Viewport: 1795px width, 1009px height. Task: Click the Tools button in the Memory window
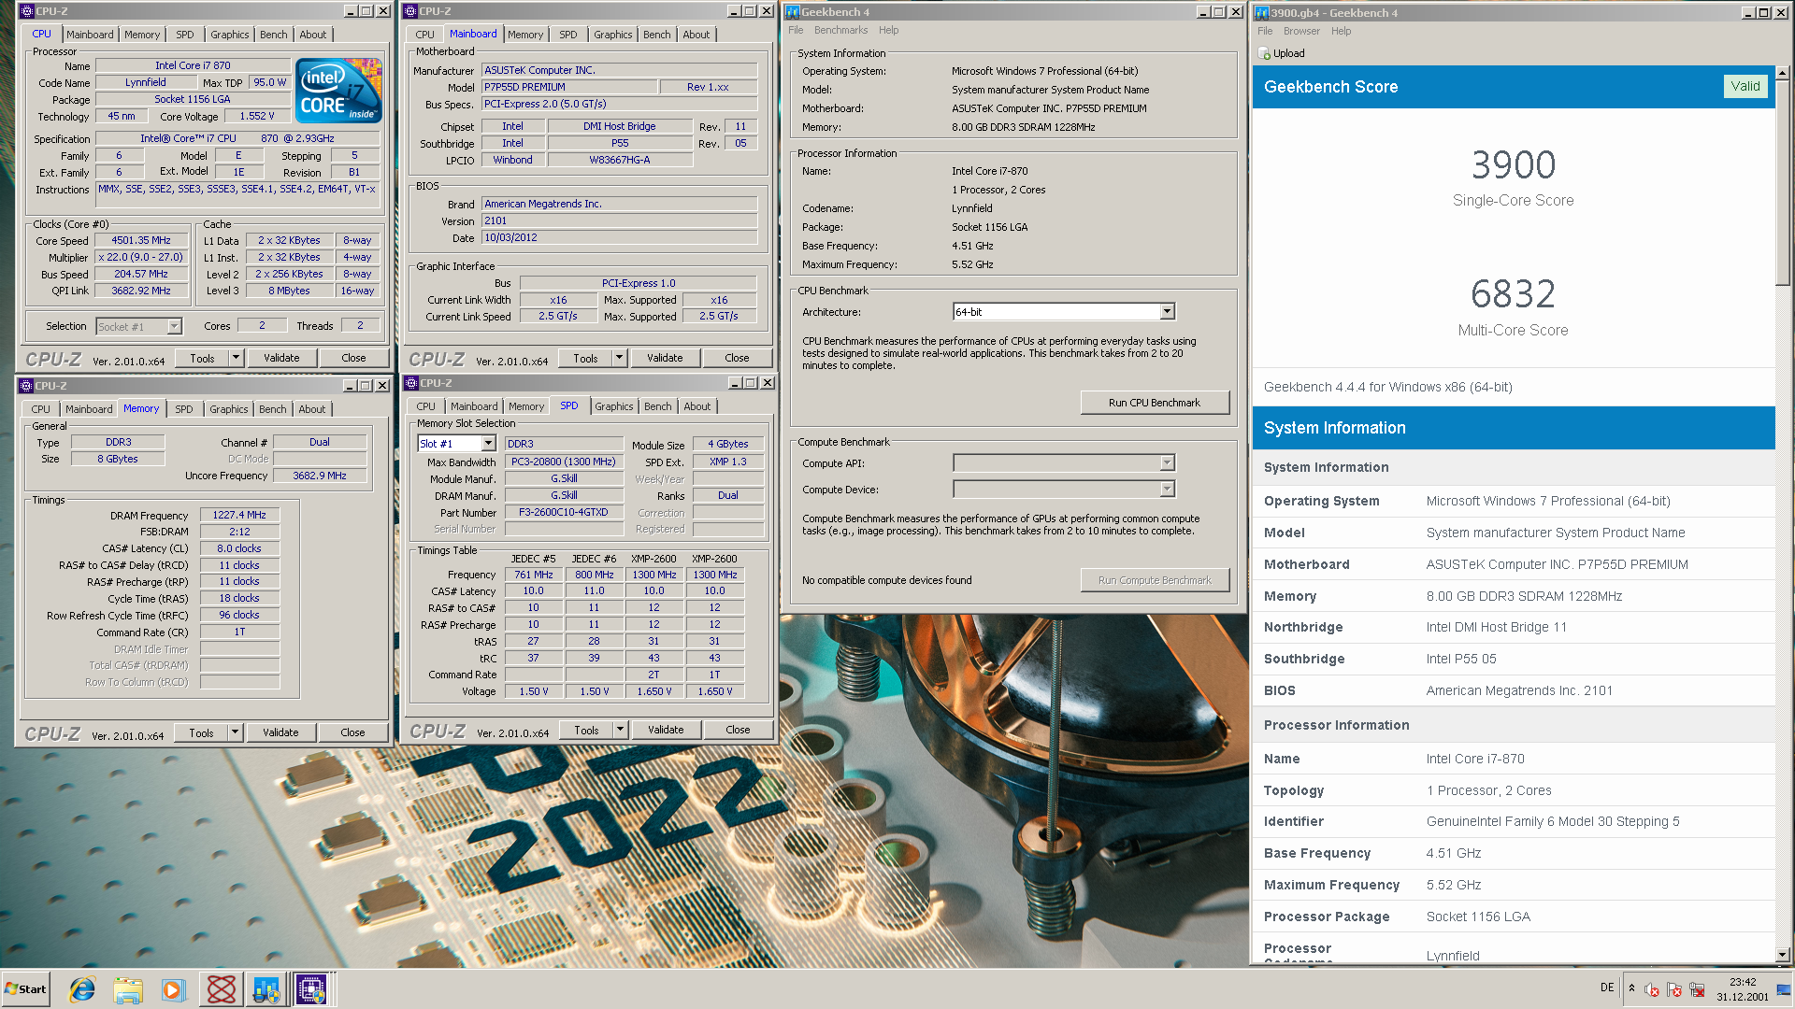(202, 732)
